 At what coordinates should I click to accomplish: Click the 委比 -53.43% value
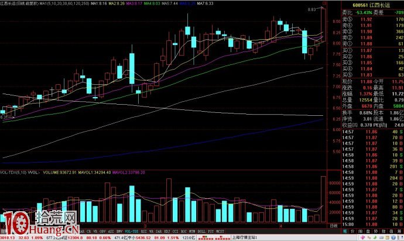click(x=364, y=12)
